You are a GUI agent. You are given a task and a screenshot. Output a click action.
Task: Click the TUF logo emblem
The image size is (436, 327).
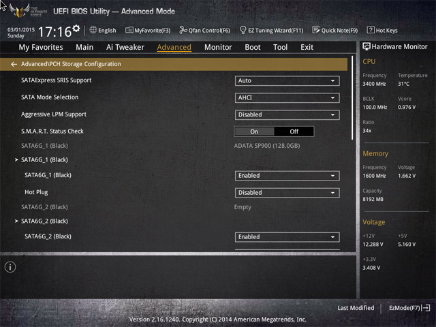20,11
